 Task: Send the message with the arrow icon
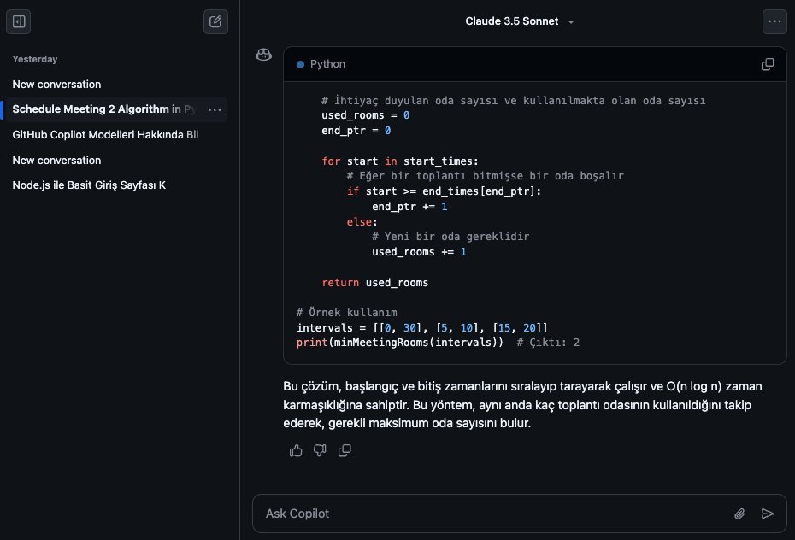(x=768, y=514)
